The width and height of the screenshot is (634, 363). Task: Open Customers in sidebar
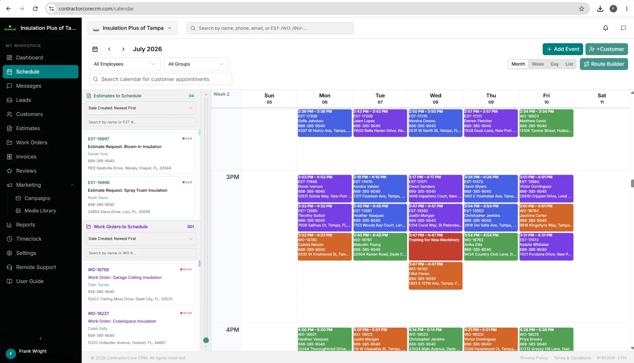pos(41,114)
